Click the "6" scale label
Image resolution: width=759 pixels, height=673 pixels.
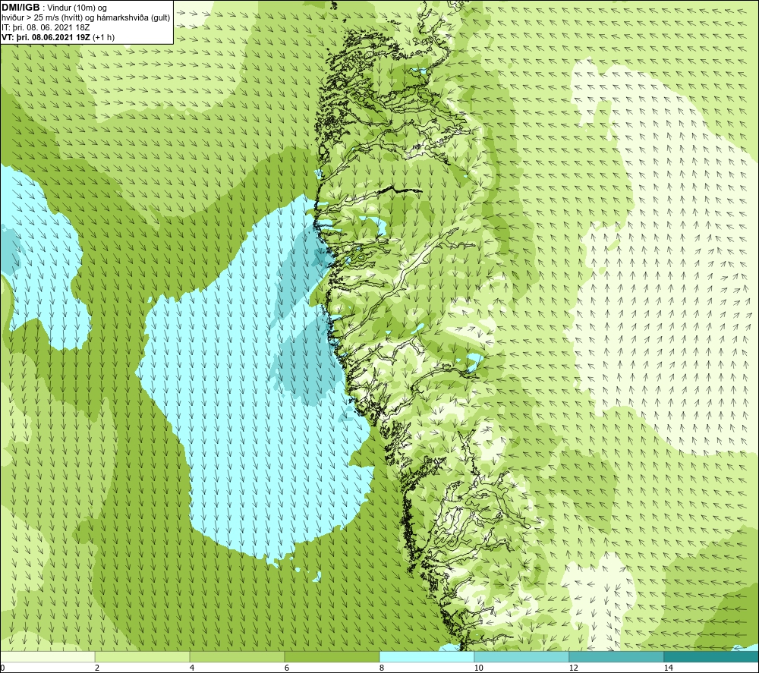pyautogui.click(x=287, y=668)
